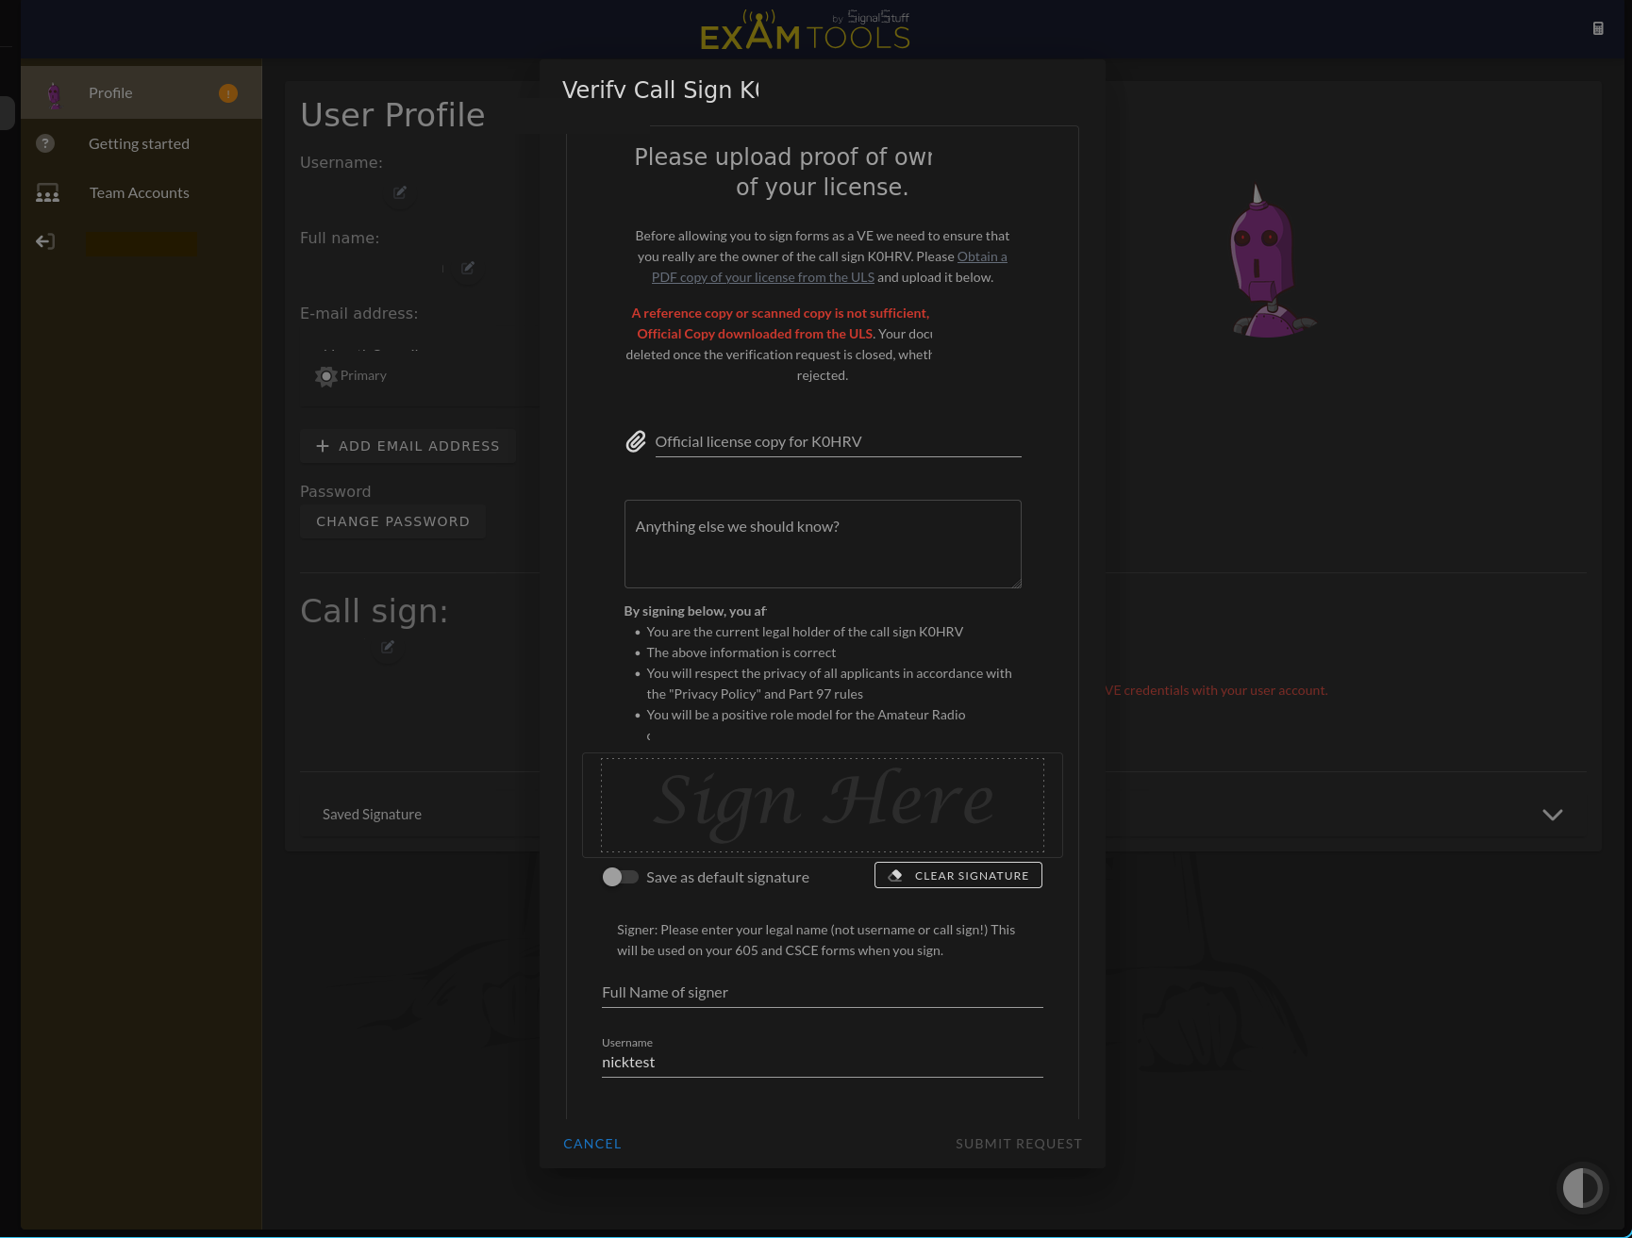Open the Profile sidebar item
Image resolution: width=1632 pixels, height=1238 pixels.
coord(142,92)
